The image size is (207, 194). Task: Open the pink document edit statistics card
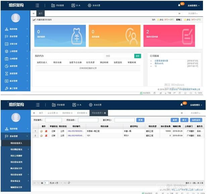169,36
